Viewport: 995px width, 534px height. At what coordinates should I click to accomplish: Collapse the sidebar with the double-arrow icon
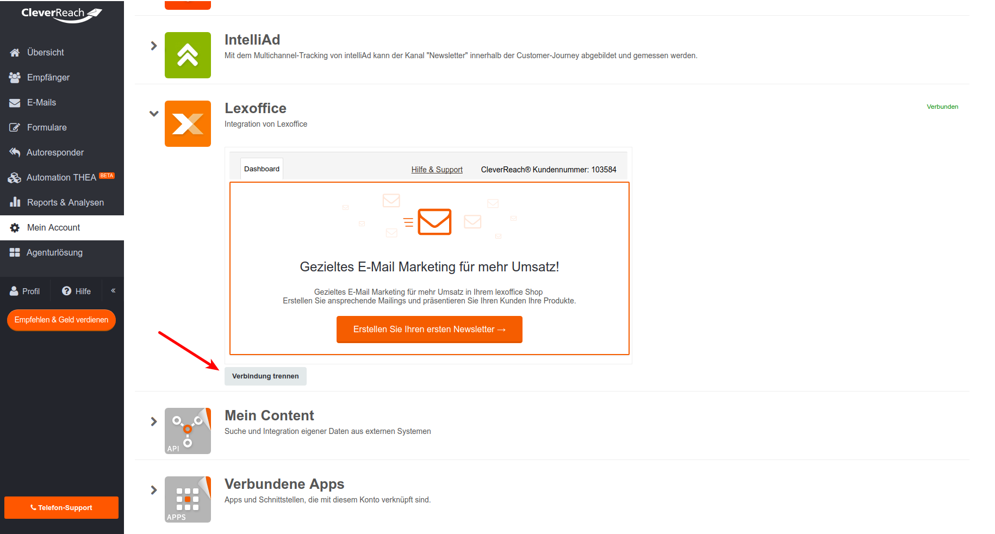pos(113,290)
